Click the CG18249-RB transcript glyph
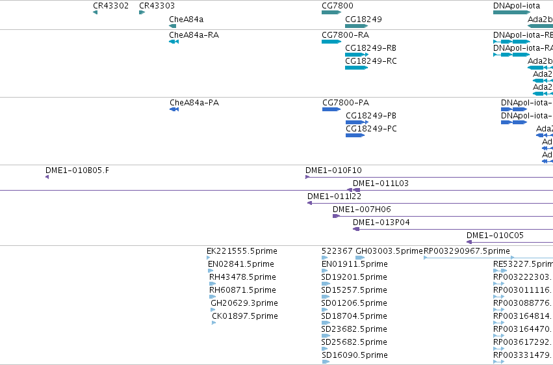 point(357,55)
